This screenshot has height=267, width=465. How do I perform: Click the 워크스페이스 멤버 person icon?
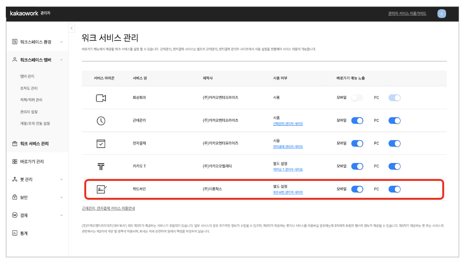(15, 59)
